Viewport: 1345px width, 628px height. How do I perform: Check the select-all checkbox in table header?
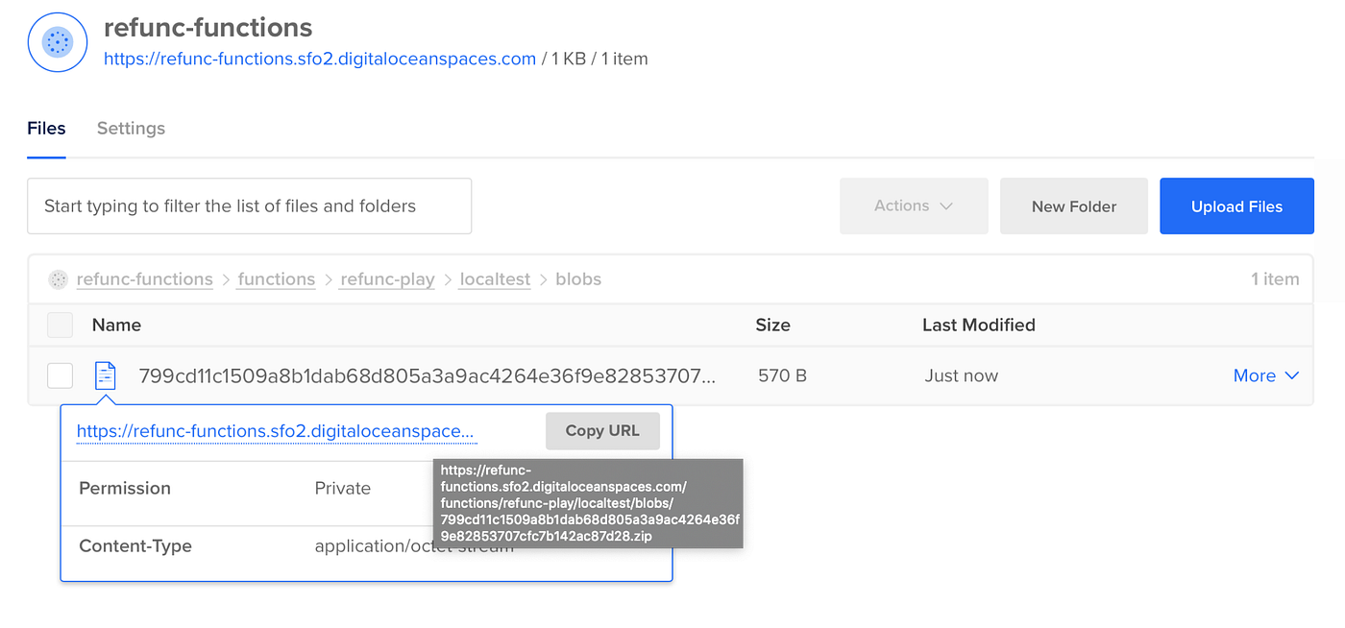pos(60,325)
